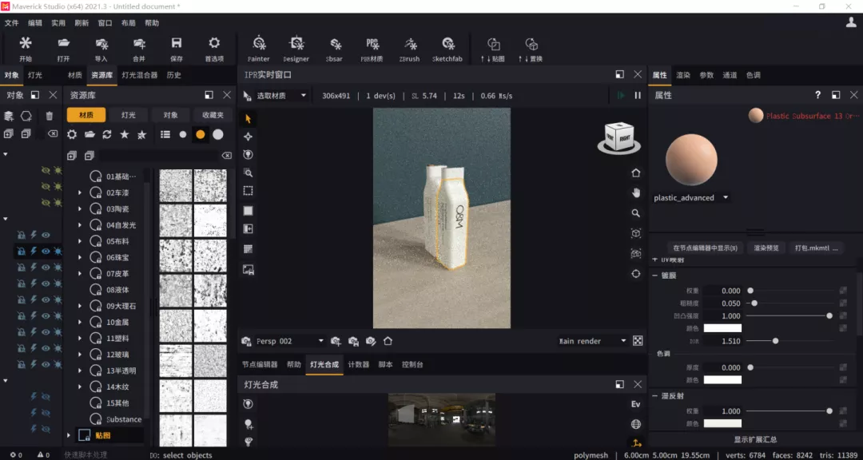Viewport: 863px width, 460px height.
Task: Switch to the 节点编辑器 tab
Action: click(x=260, y=364)
